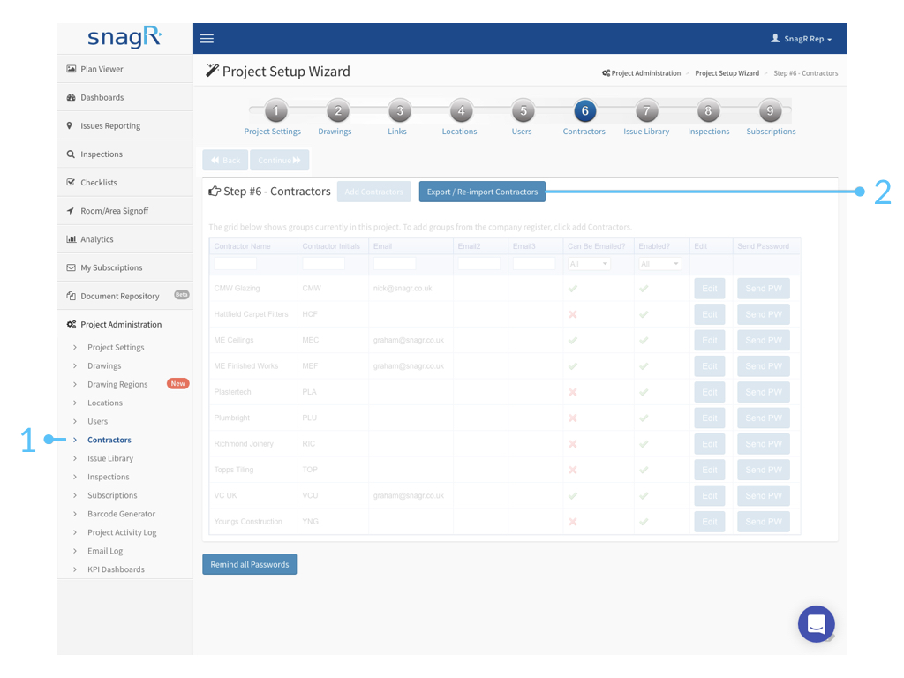Select active step 6 circle
The width and height of the screenshot is (904, 678).
(584, 110)
